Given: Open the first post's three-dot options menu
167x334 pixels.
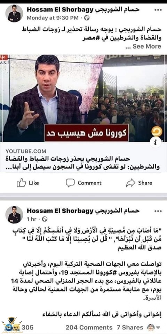Looking at the screenshot, I should [158, 10].
